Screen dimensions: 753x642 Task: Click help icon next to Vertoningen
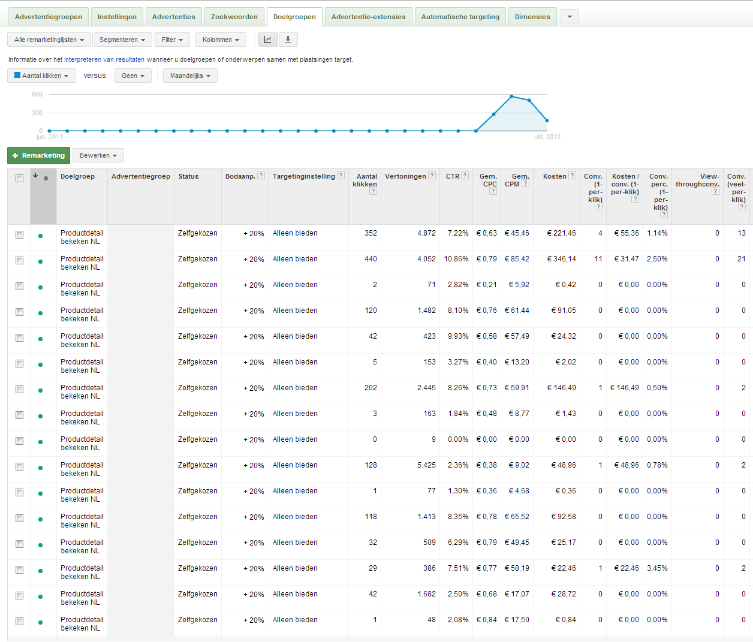point(432,176)
